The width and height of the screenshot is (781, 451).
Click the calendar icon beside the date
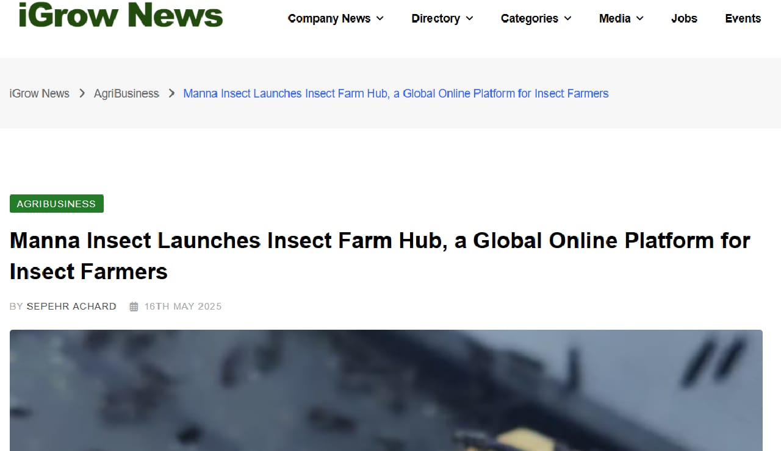click(x=133, y=306)
